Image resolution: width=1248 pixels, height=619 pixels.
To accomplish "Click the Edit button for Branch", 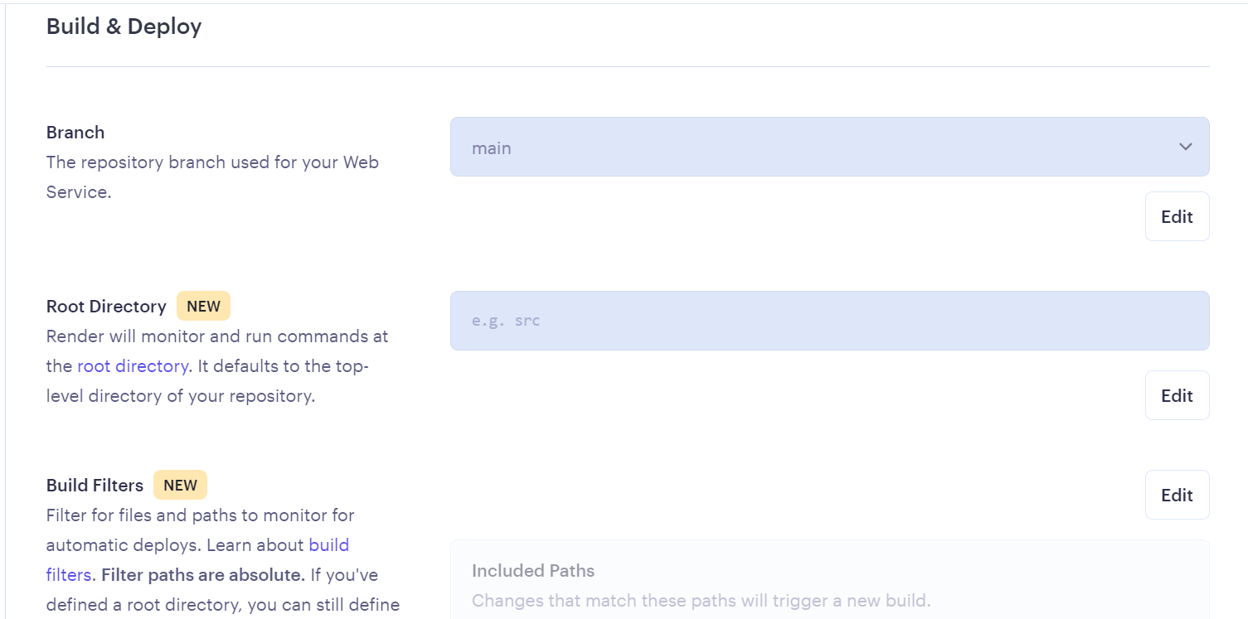I will (x=1177, y=216).
